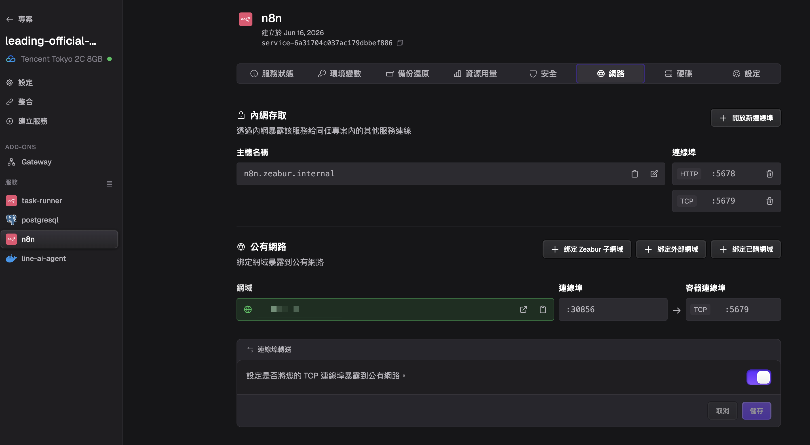Click the Gateway network icon

coord(11,162)
